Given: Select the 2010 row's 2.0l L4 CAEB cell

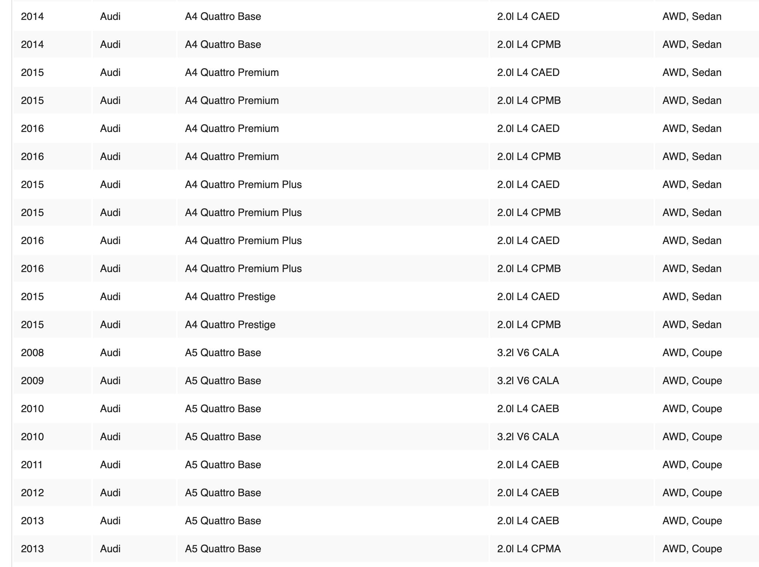Looking at the screenshot, I should pyautogui.click(x=528, y=409).
